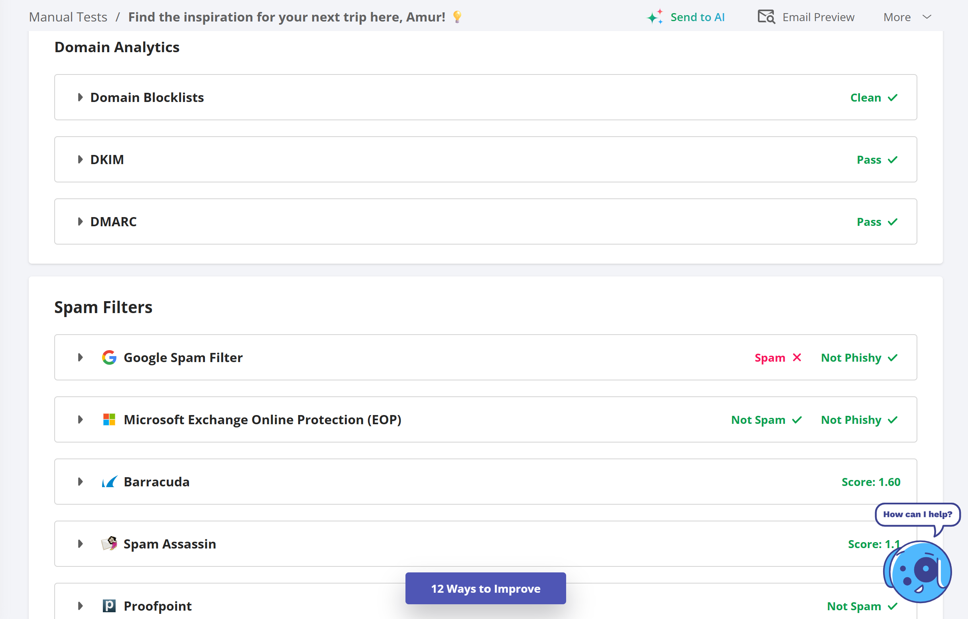Click the Proofpoint Not Spam status
This screenshot has height=619, width=968.
coord(854,606)
